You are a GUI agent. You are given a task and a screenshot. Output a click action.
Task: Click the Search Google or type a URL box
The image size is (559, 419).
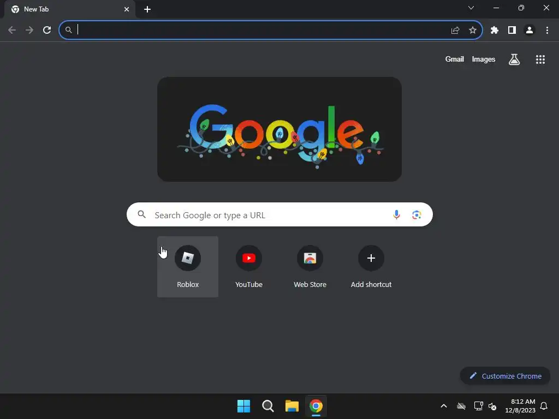[279, 214]
